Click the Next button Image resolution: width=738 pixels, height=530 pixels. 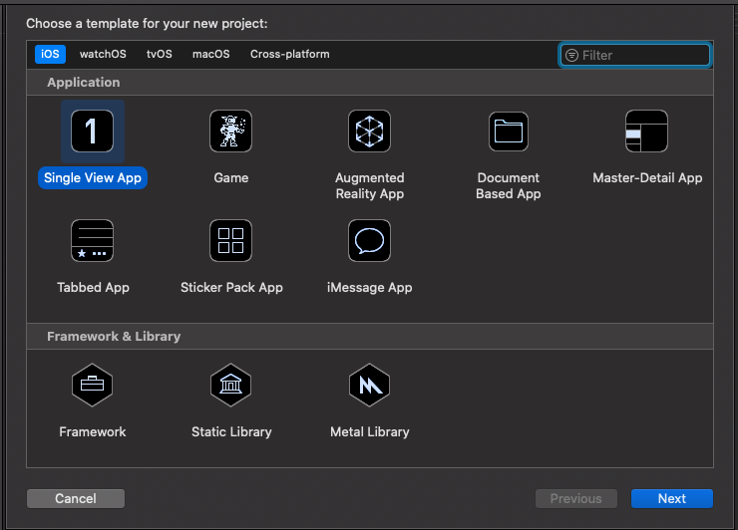pyautogui.click(x=671, y=498)
